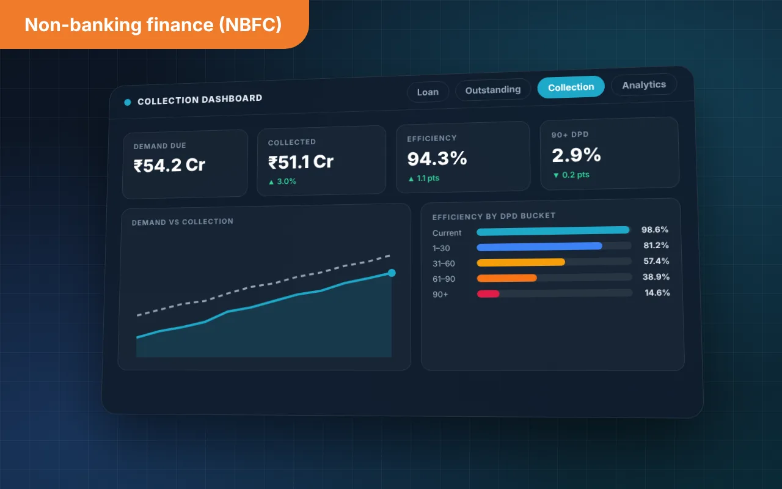Click the 57.4% efficiency value
The image size is (782, 489).
coord(656,262)
